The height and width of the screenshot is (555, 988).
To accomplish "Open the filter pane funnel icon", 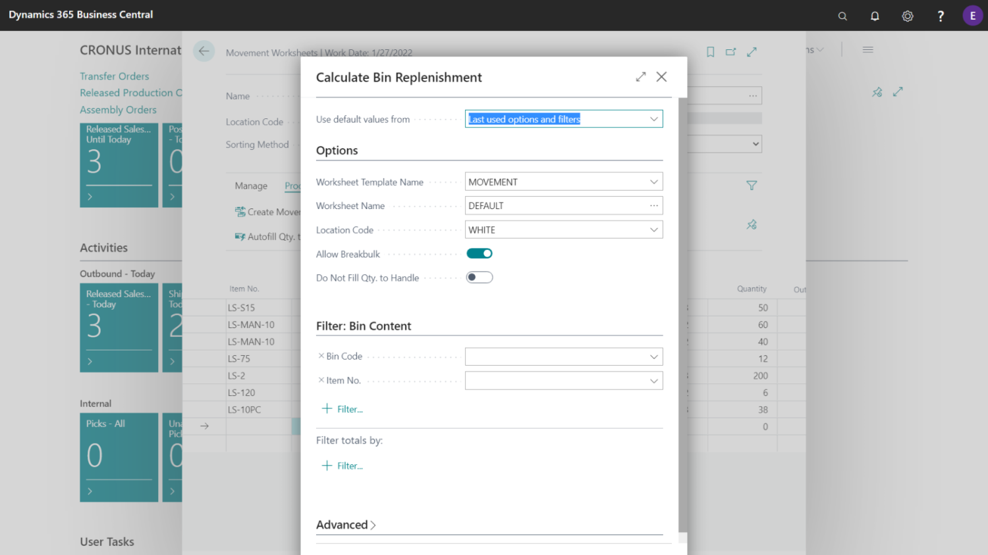I will click(751, 185).
